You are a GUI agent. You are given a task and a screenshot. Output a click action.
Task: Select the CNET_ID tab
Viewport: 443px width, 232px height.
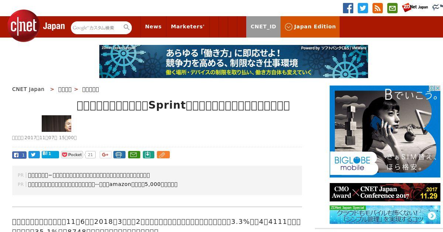263,27
